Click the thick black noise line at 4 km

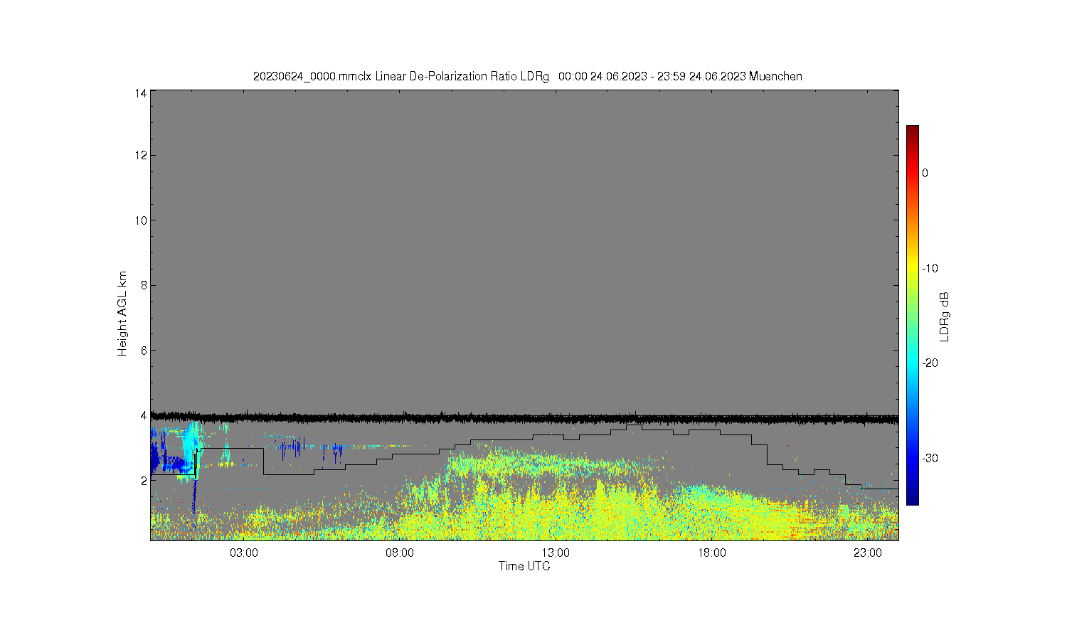(x=524, y=418)
